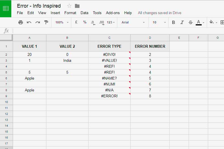This screenshot has height=149, width=224.
Task: Open the borders tool
Action: pyautogui.click(x=222, y=22)
